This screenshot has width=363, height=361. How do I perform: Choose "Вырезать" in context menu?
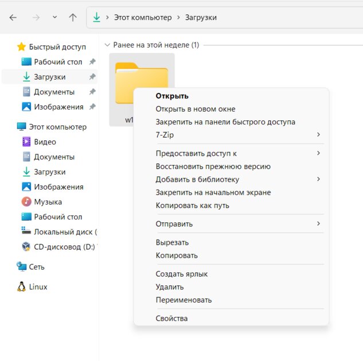click(172, 242)
